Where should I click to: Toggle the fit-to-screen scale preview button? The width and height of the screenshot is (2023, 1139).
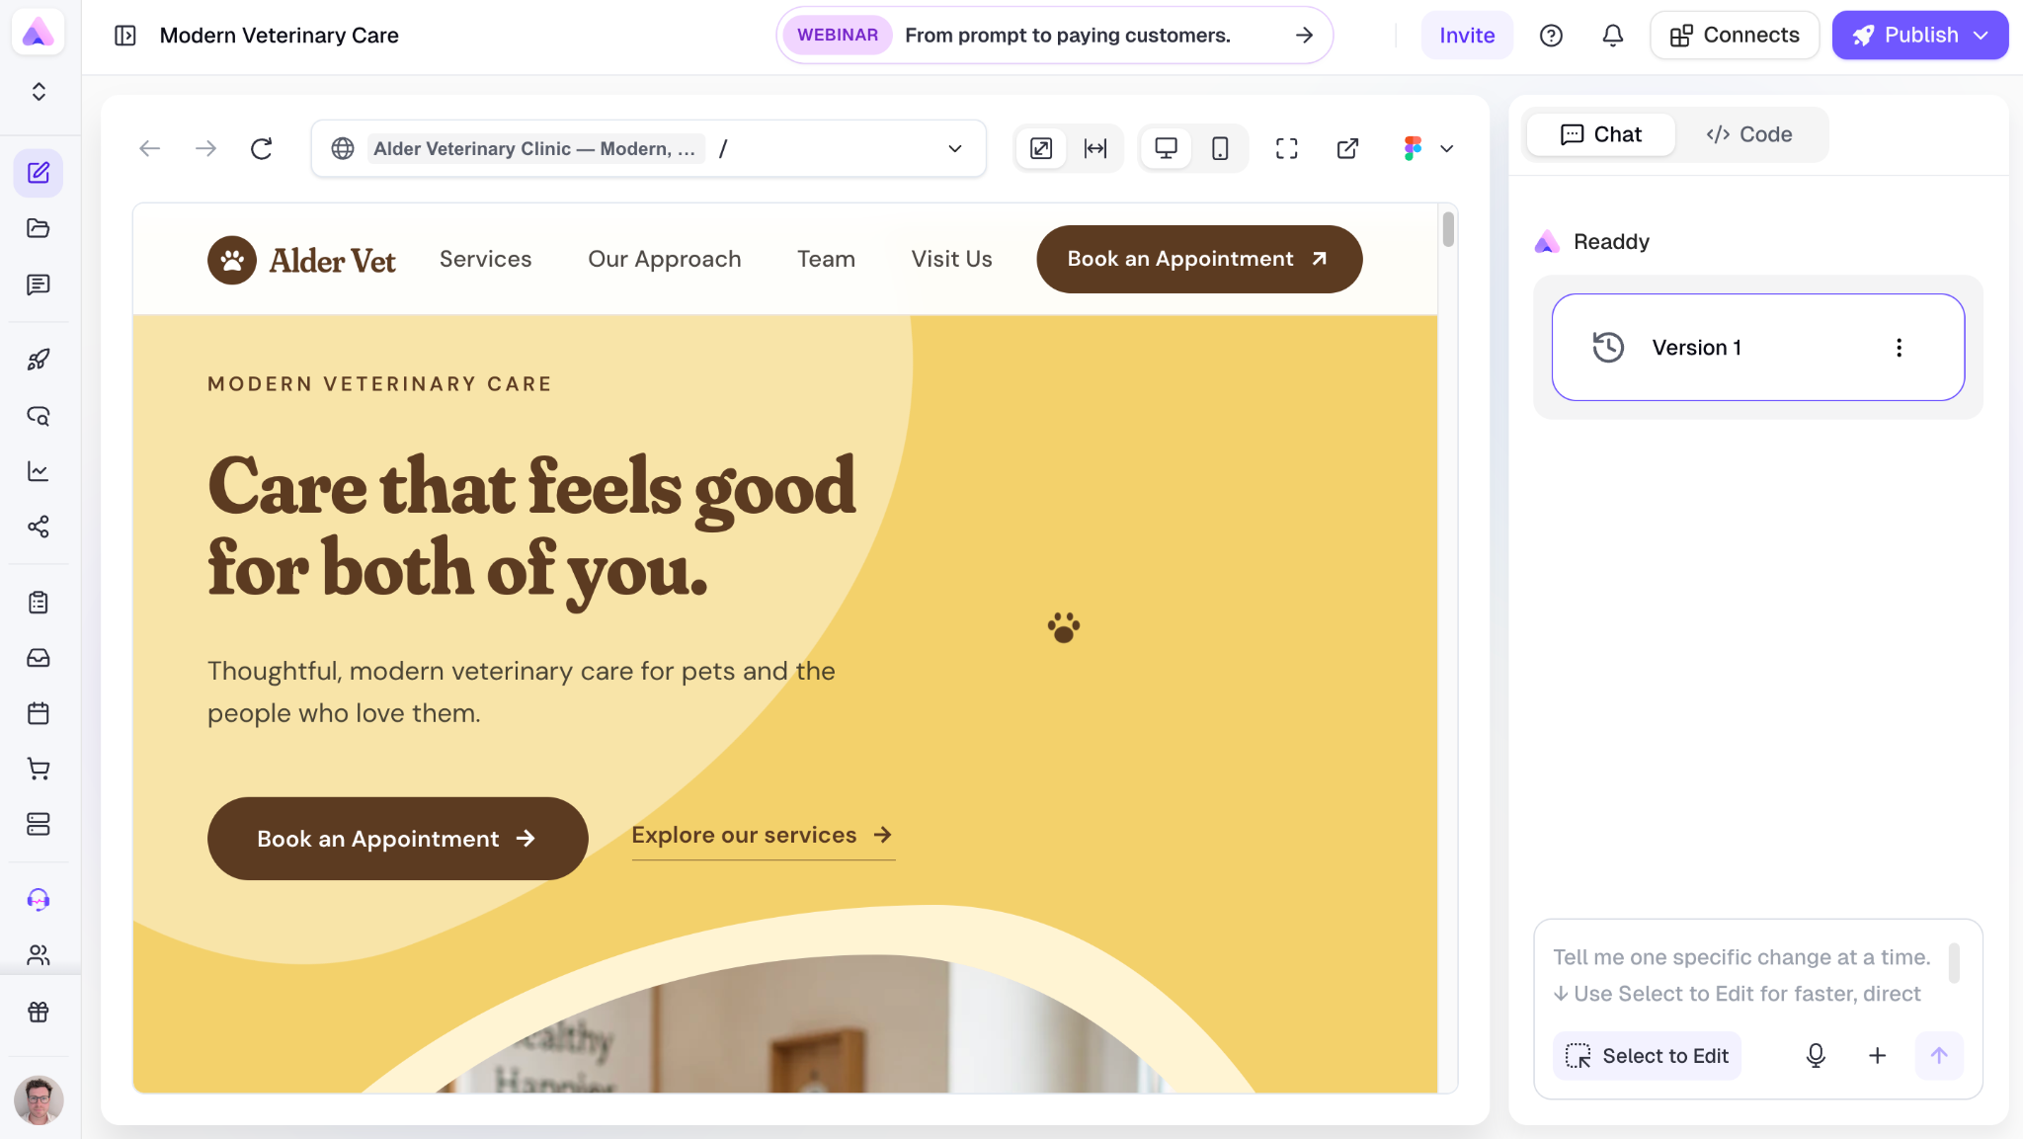[1041, 148]
